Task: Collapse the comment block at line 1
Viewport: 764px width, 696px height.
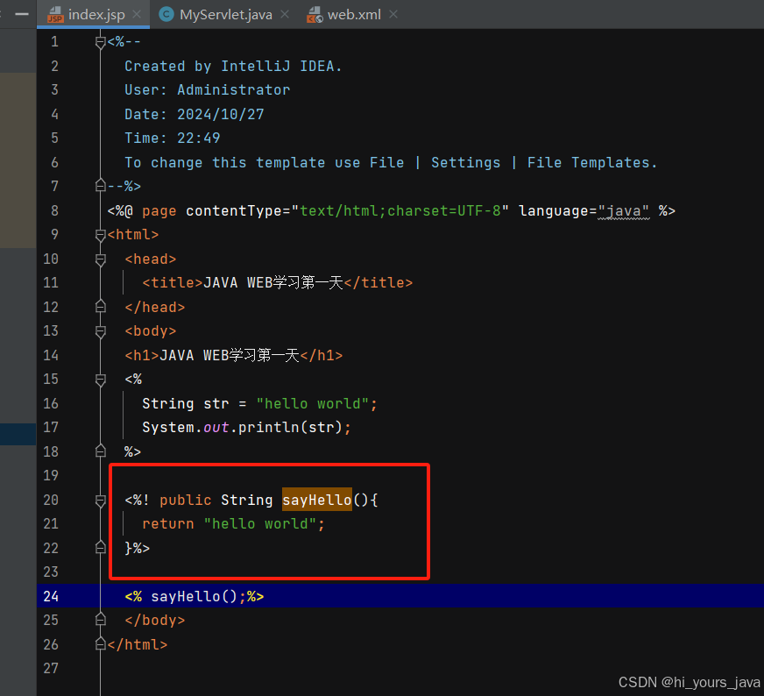Action: (101, 42)
